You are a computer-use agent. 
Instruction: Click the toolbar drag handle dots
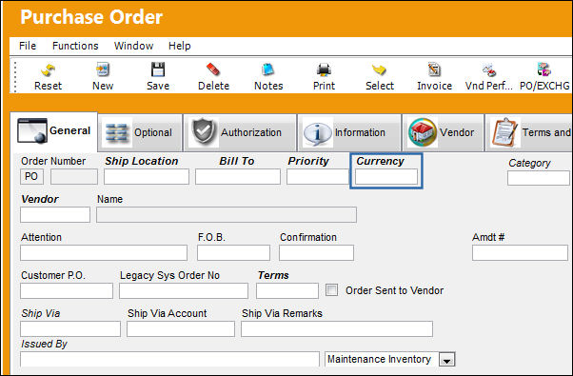tap(15, 77)
